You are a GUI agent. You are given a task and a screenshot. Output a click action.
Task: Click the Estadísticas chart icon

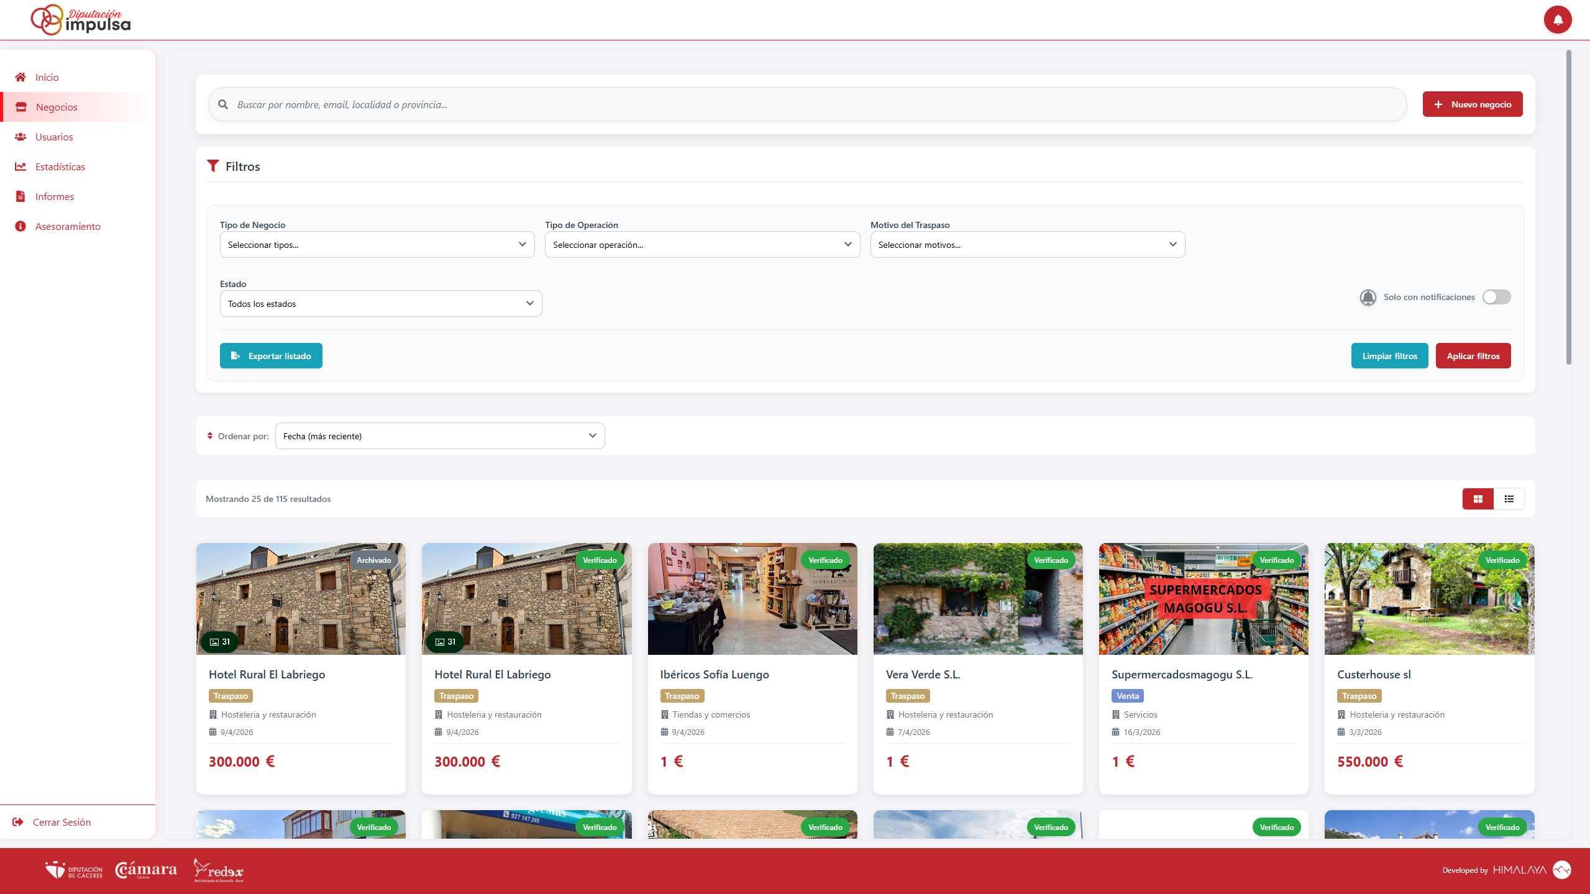[21, 166]
